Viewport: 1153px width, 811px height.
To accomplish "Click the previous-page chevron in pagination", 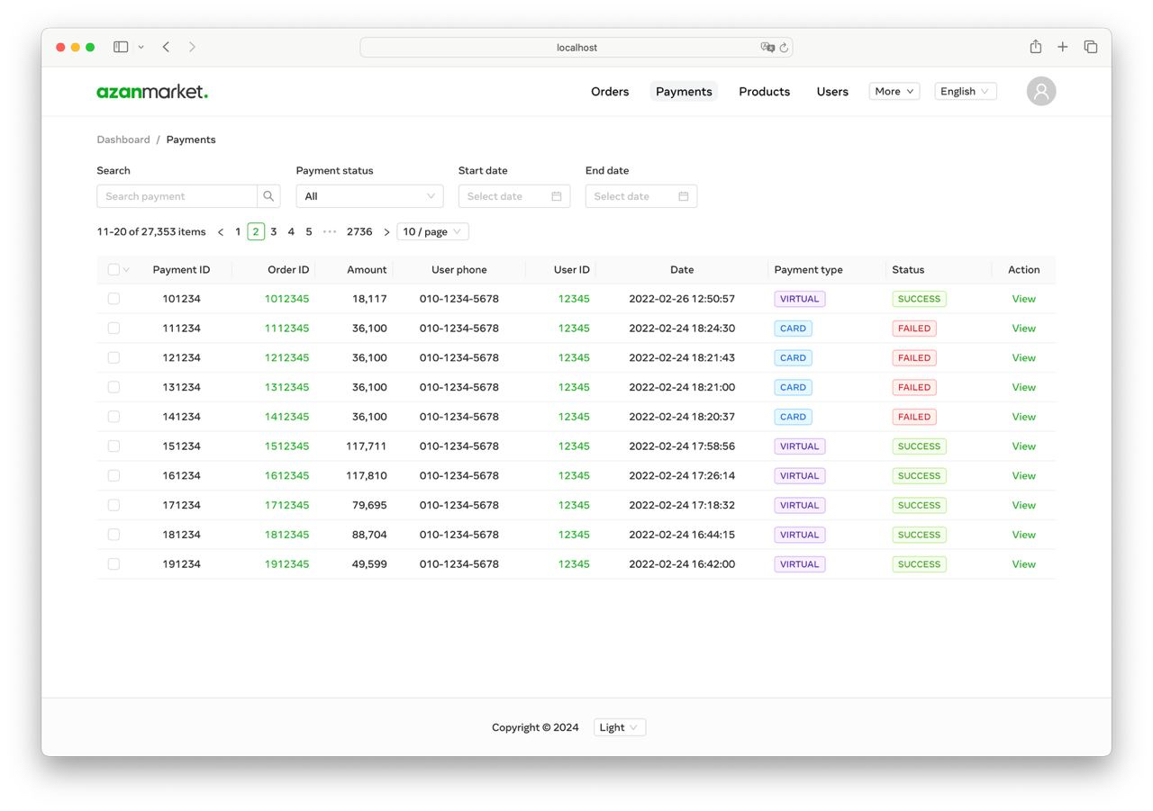I will click(x=221, y=231).
